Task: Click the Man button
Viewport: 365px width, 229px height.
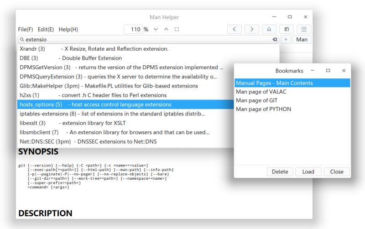Action: (302, 40)
